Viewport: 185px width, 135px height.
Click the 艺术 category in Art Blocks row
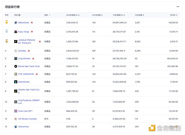click(x=46, y=119)
